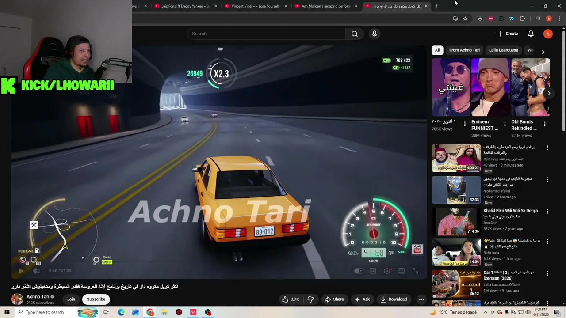Click the Create button
Viewport: 566px width, 318px height.
tap(508, 34)
